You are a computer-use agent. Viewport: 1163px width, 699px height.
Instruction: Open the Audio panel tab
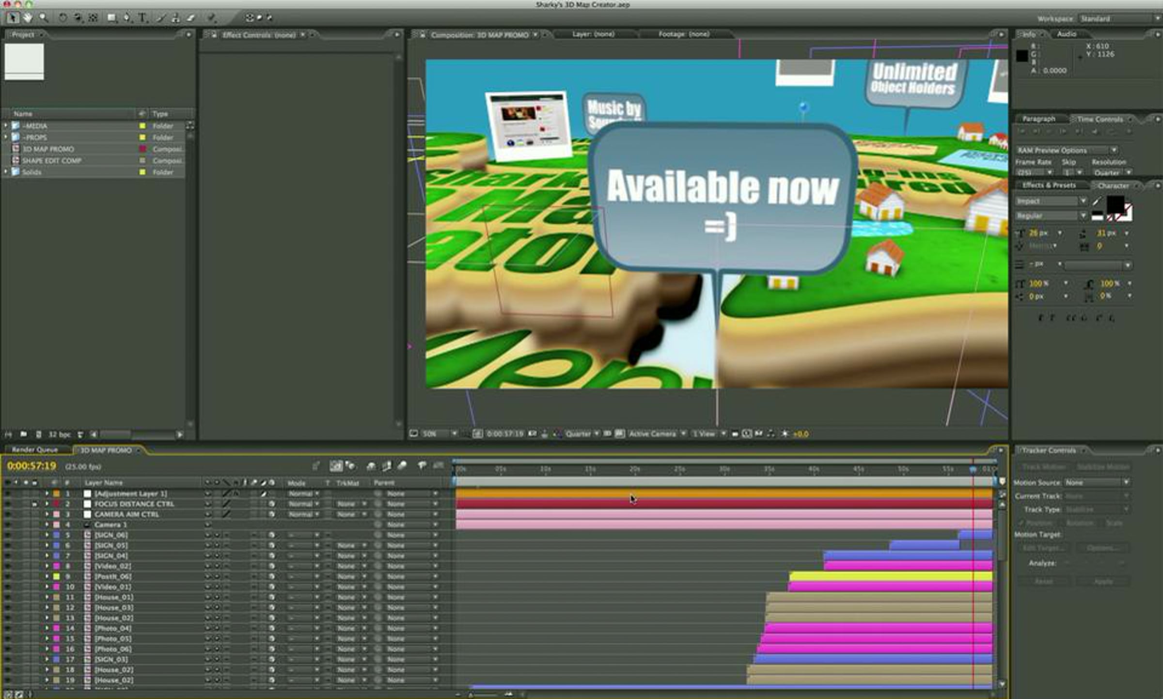(1067, 34)
